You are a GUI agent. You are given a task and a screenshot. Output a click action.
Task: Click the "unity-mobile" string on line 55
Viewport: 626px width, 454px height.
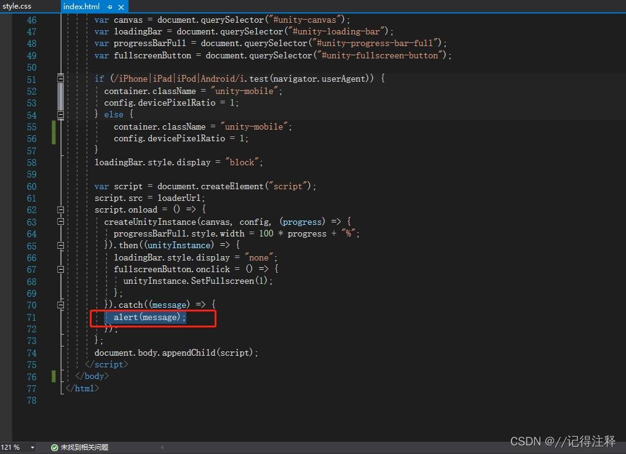click(254, 127)
